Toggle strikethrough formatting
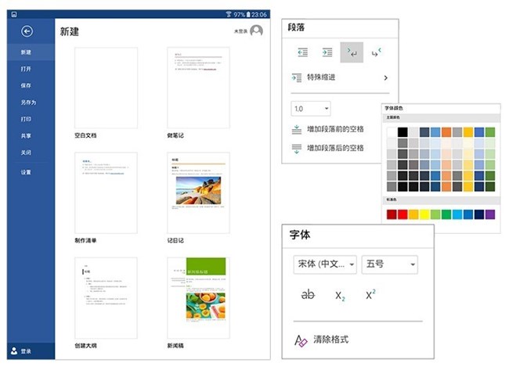Viewport: 509px width, 370px height. pyautogui.click(x=309, y=295)
